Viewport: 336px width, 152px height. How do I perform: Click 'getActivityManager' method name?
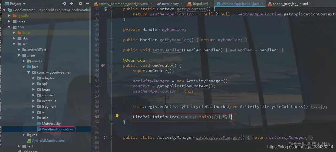(218, 137)
